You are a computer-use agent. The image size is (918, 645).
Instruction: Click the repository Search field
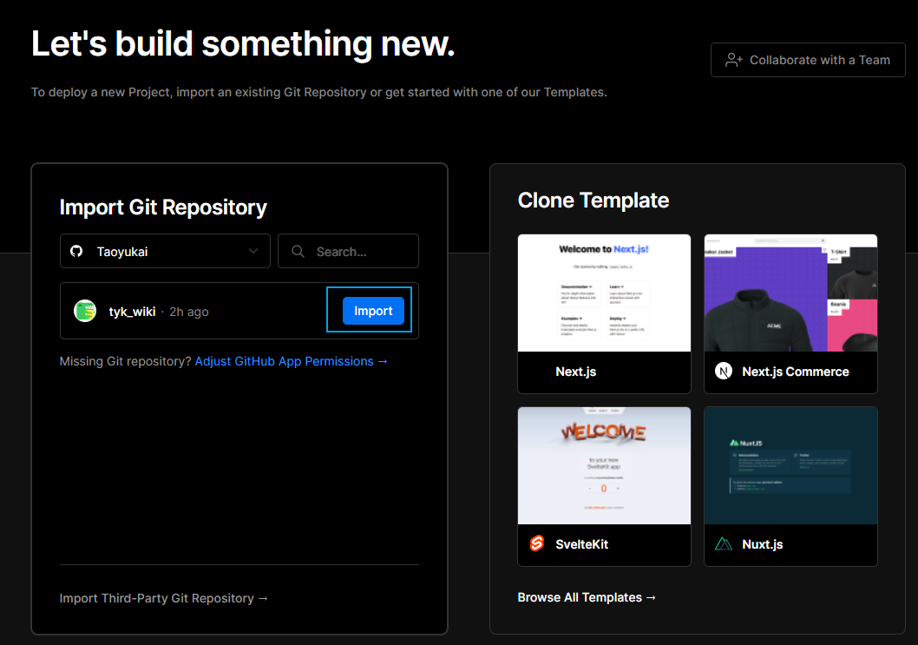(348, 252)
